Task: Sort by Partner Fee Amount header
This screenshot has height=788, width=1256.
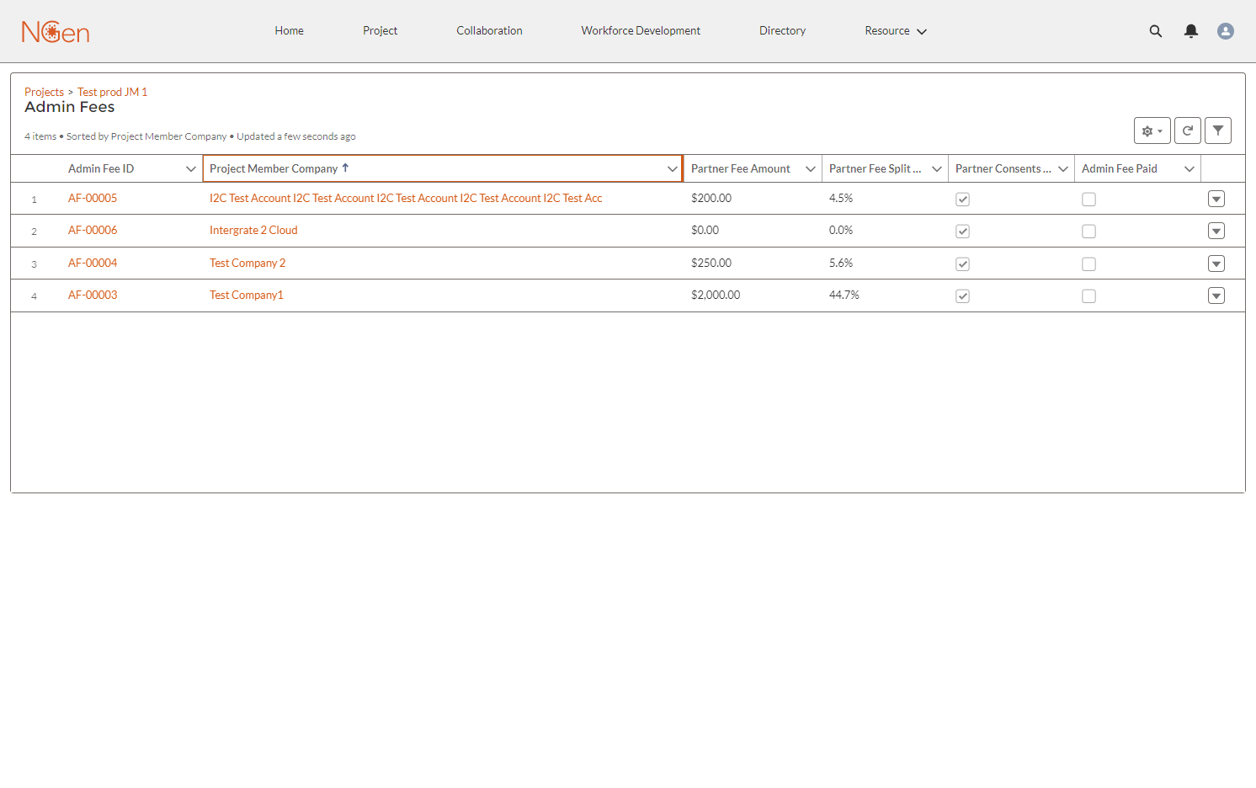Action: click(741, 169)
